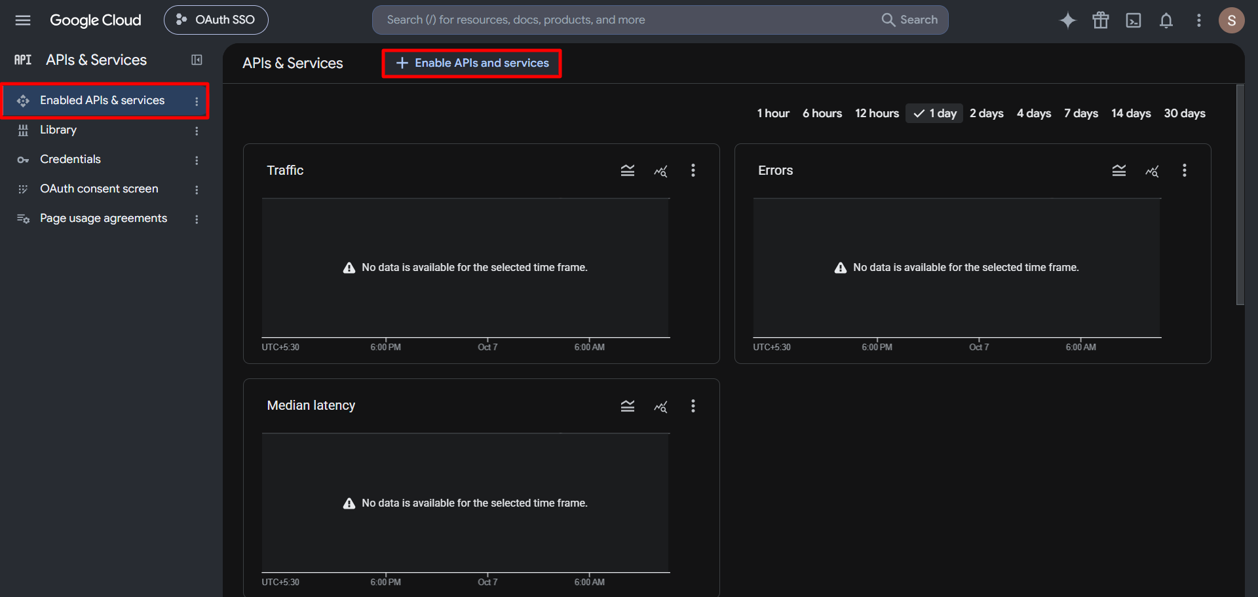Open more options in Median latency chart

click(693, 406)
